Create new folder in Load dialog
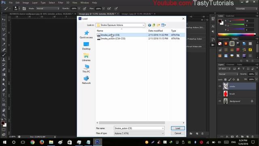The height and width of the screenshot is (146, 259). pyautogui.click(x=158, y=25)
